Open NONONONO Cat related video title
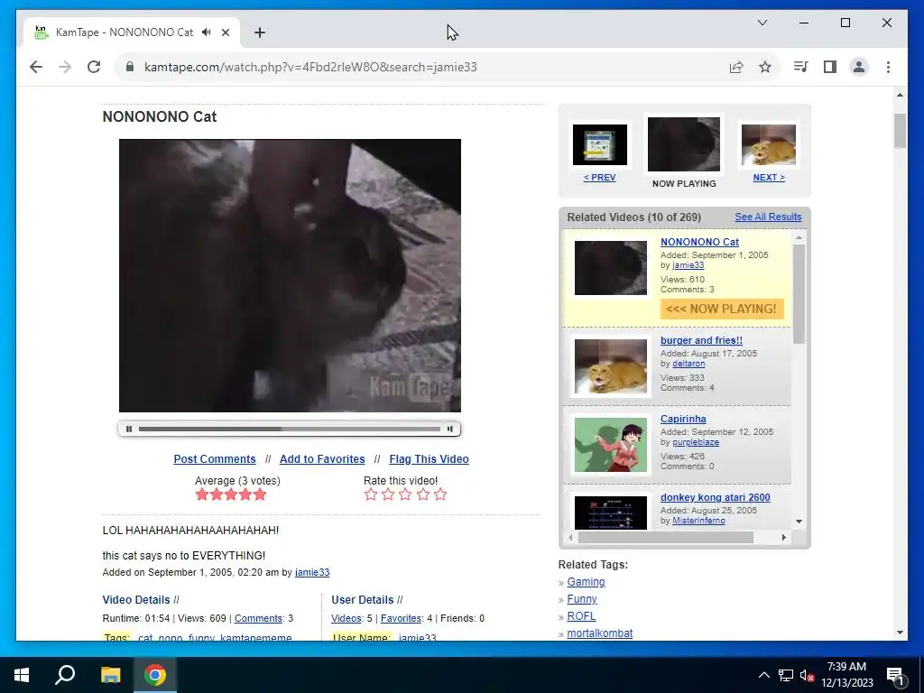 699,242
